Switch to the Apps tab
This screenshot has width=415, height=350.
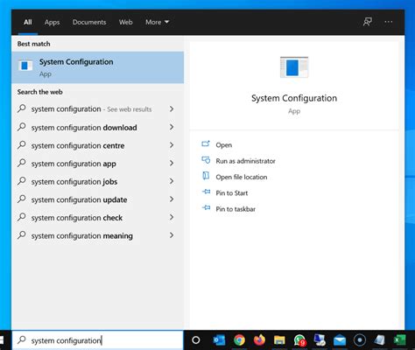[52, 22]
